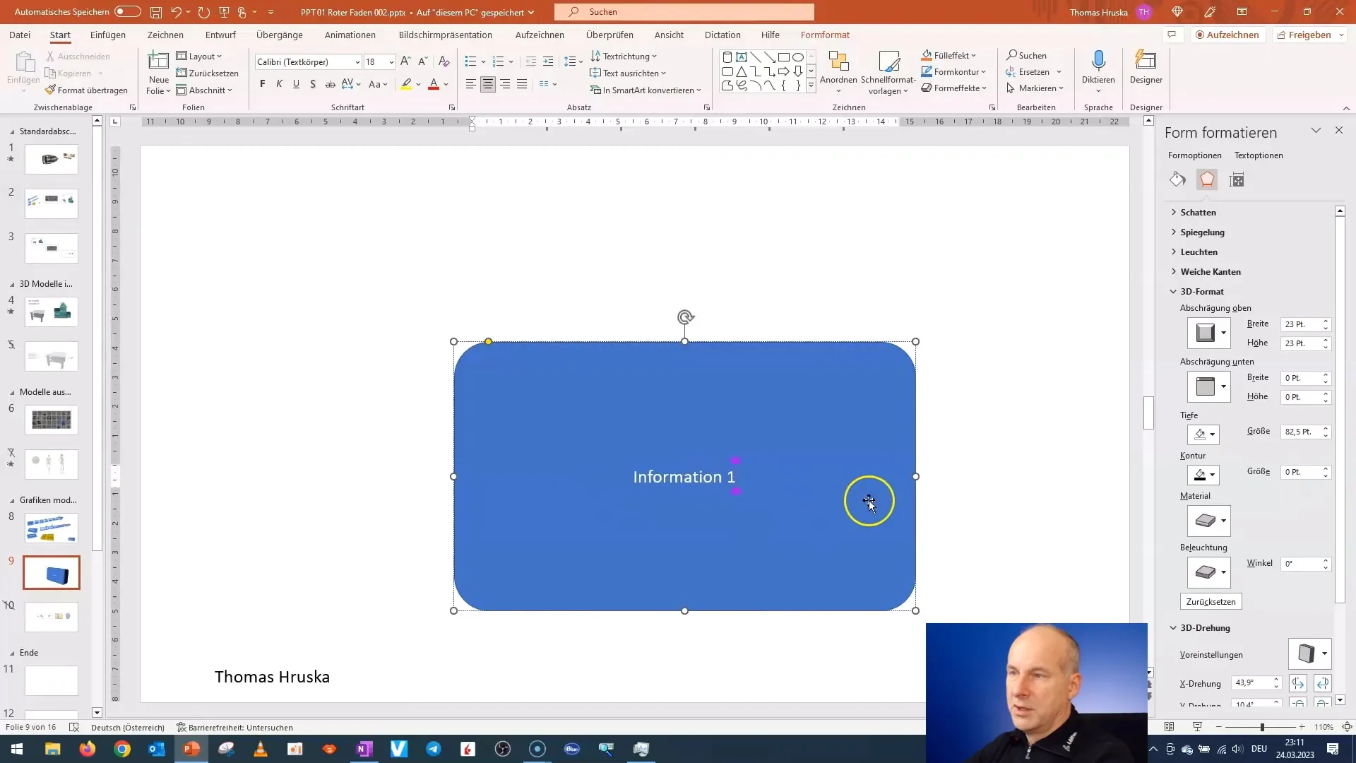Screen dimensions: 1356x763
Task: Rotate X-Drehung right button
Action: tap(1323, 683)
